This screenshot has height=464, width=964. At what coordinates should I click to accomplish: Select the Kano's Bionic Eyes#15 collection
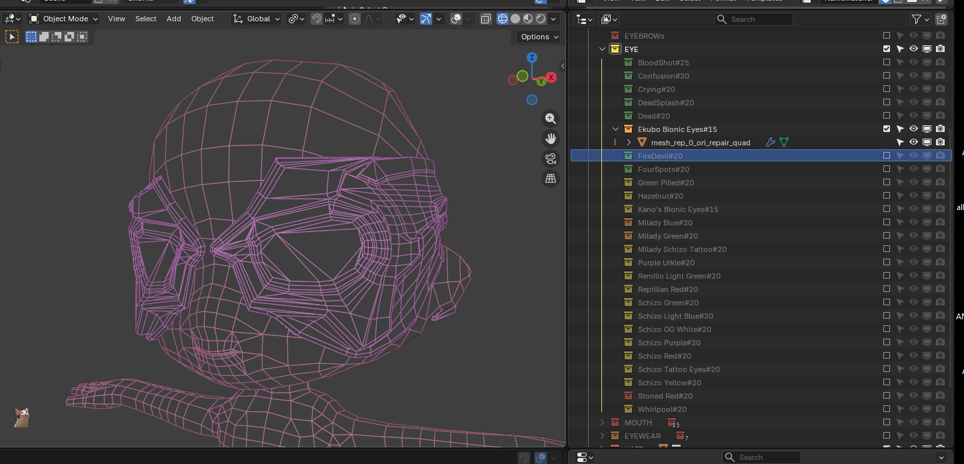[x=678, y=209]
